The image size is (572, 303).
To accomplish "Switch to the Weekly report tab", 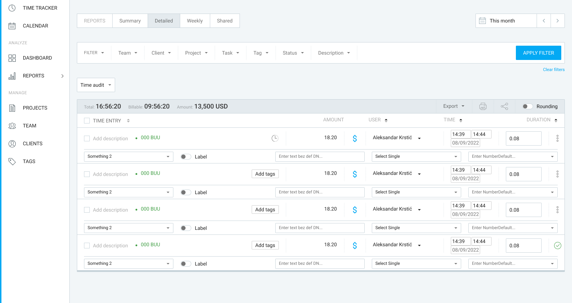I will click(195, 21).
